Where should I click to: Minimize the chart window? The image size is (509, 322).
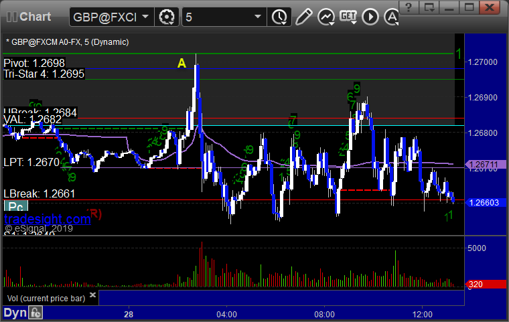449,7
